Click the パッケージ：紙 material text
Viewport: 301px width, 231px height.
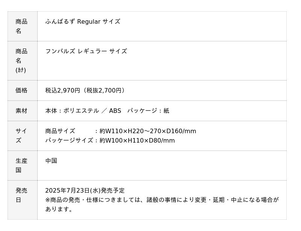pos(148,111)
